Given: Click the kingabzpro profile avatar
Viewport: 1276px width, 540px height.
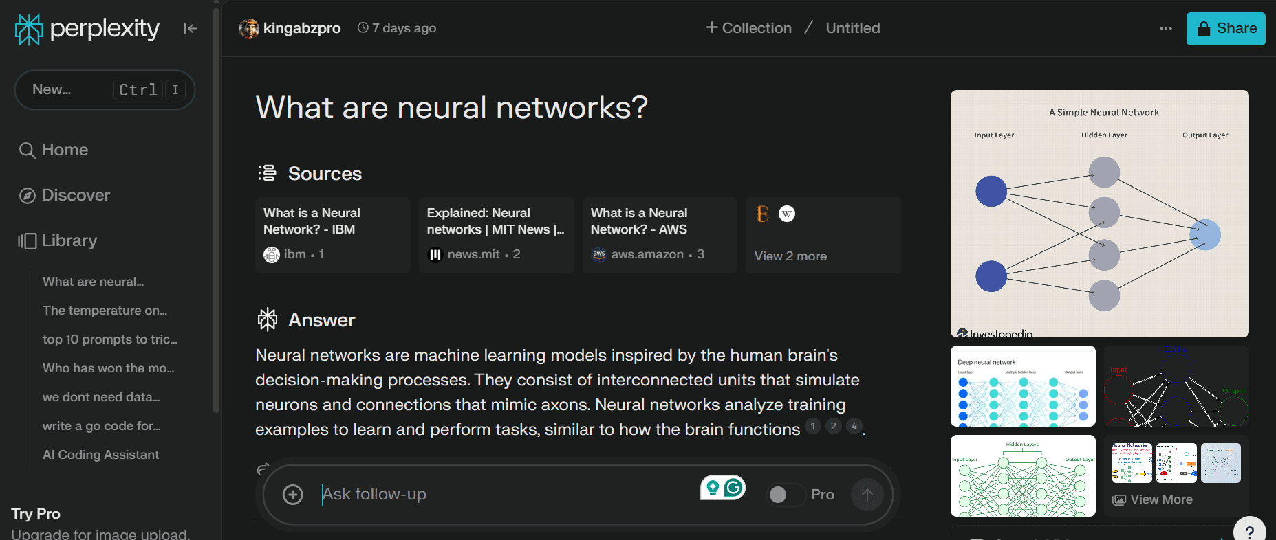Looking at the screenshot, I should 248,28.
